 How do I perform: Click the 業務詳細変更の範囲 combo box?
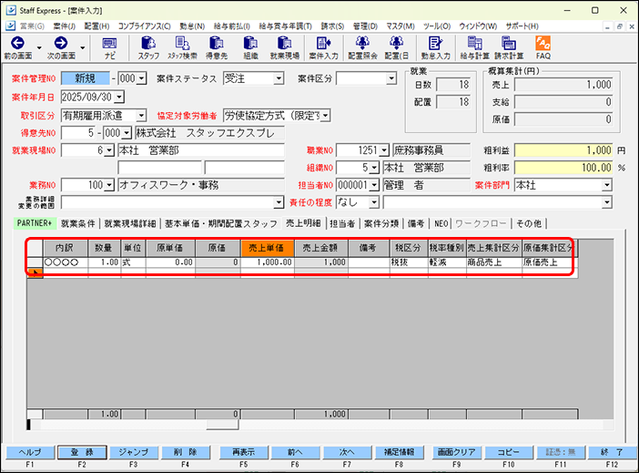[172, 202]
